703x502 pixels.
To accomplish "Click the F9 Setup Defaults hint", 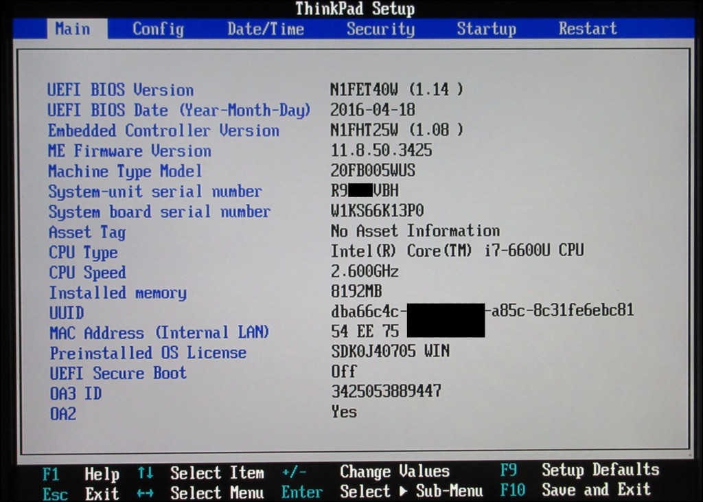I will (x=579, y=470).
